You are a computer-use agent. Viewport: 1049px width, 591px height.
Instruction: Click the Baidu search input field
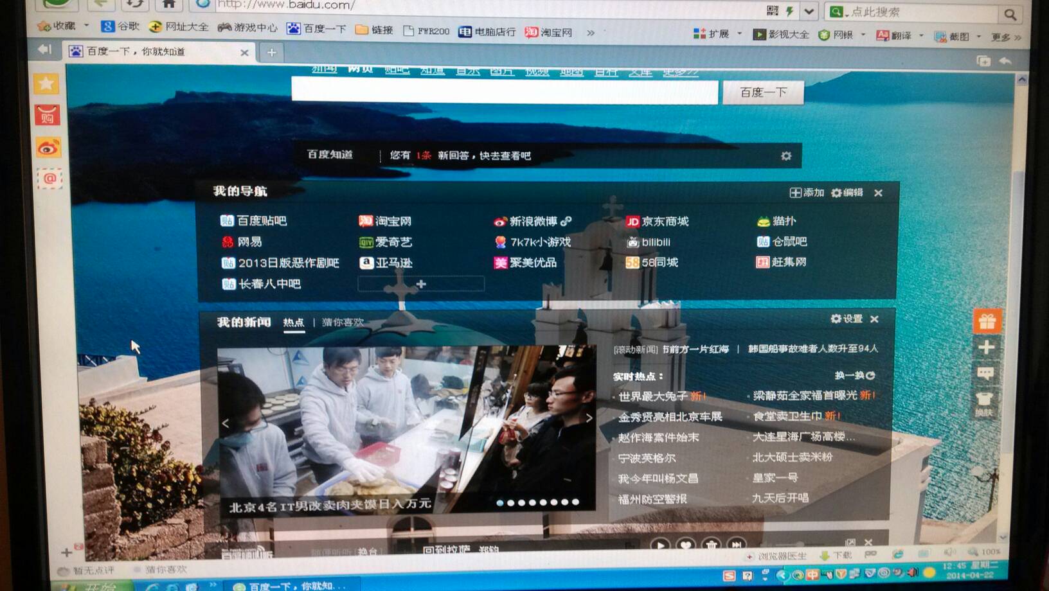tap(505, 91)
